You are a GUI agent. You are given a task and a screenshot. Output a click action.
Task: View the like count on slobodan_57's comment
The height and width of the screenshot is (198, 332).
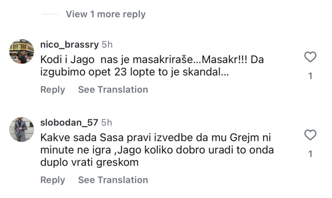pos(310,154)
